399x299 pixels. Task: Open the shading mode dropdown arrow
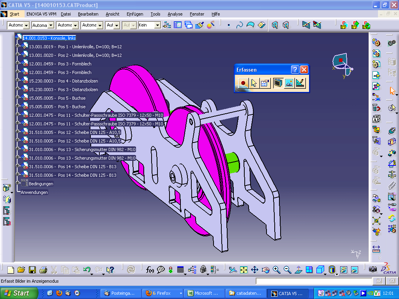tap(337, 274)
